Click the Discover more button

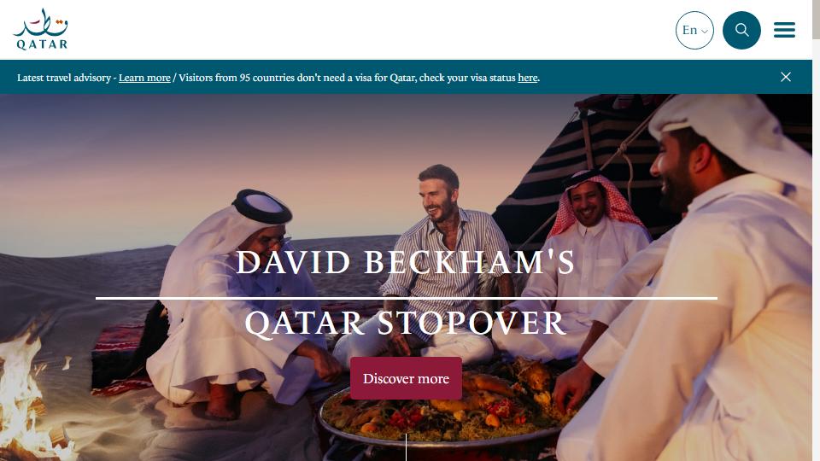406,378
